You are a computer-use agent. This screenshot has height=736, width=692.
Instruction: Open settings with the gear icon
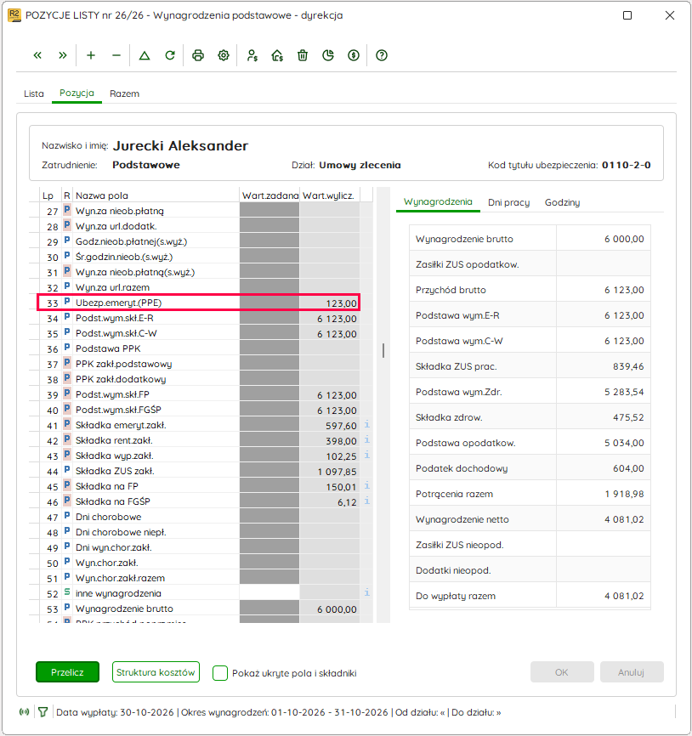point(224,55)
